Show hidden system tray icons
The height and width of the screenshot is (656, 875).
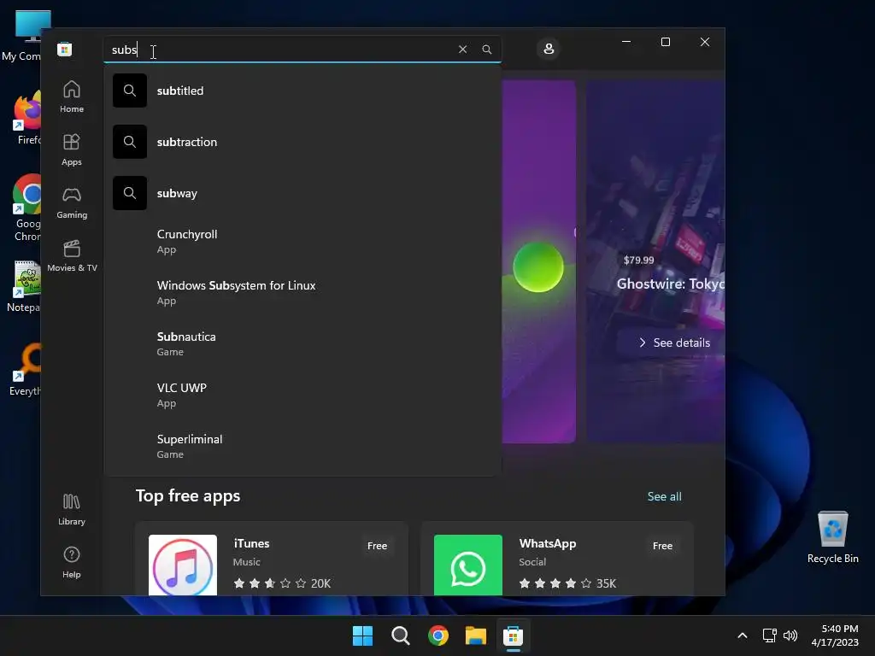[x=743, y=635]
